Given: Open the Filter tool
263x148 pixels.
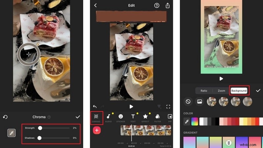Looking at the screenshot, I should pos(157,118).
